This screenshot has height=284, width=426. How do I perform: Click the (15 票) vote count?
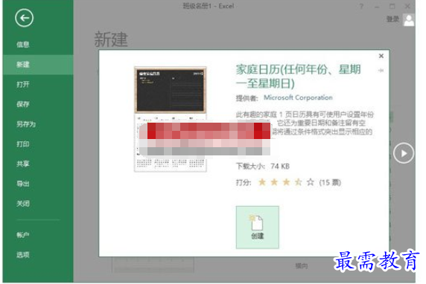(x=330, y=182)
